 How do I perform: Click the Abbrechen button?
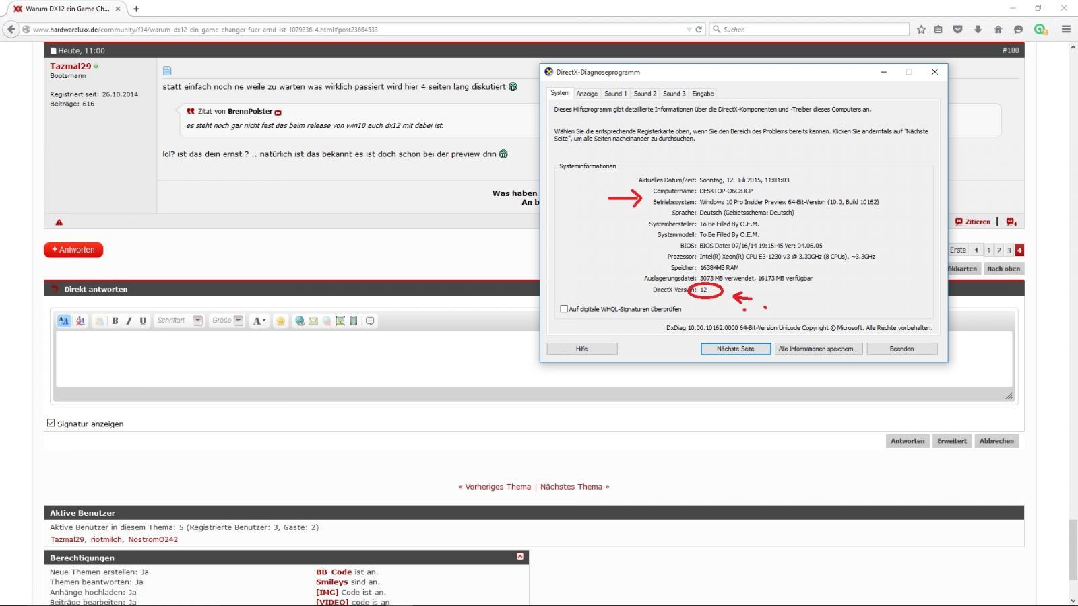[x=996, y=441]
